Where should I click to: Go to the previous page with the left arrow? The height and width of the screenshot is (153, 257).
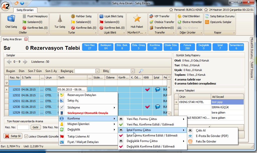click(x=9, y=62)
